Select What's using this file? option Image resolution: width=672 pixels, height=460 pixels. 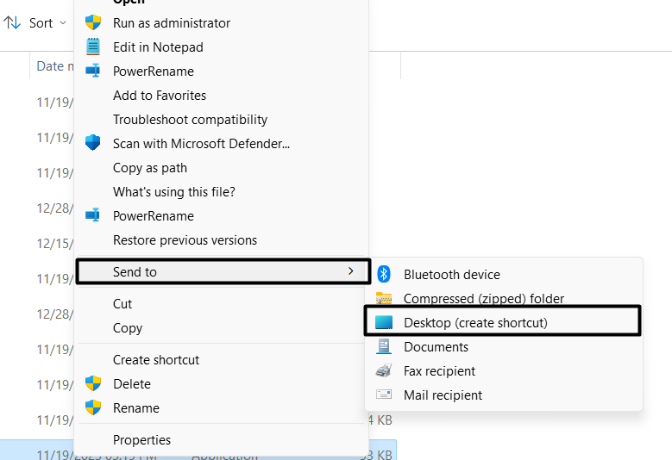pos(173,192)
